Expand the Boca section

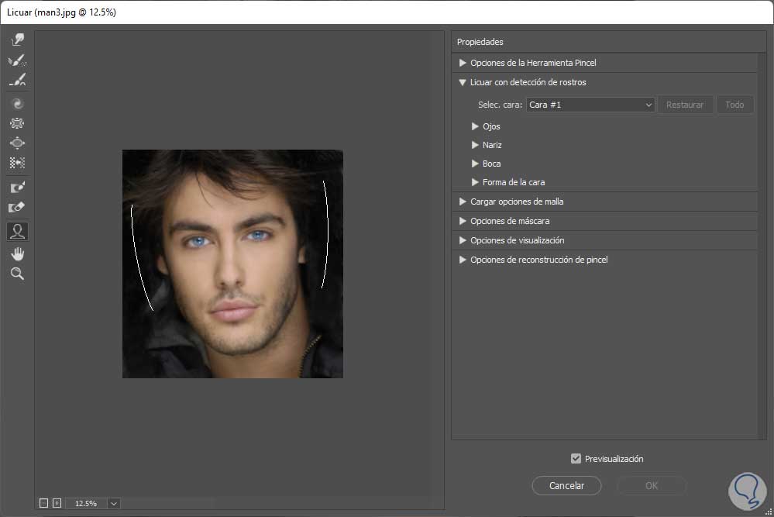tap(475, 164)
